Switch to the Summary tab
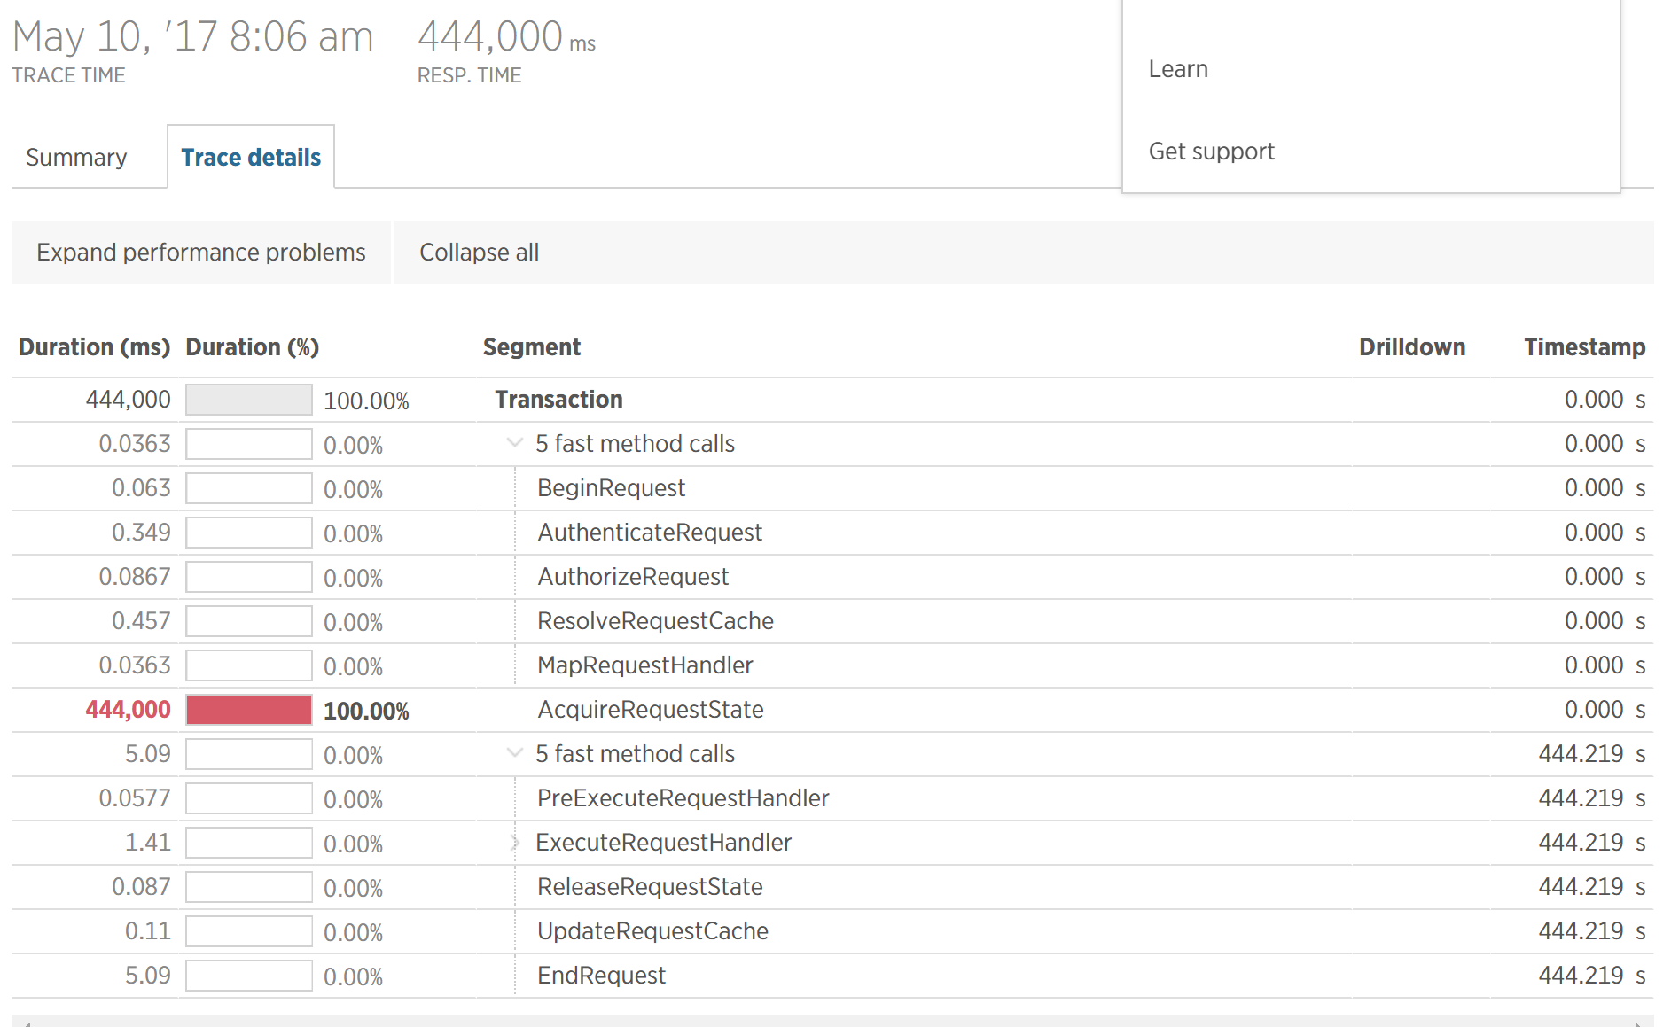 click(76, 157)
